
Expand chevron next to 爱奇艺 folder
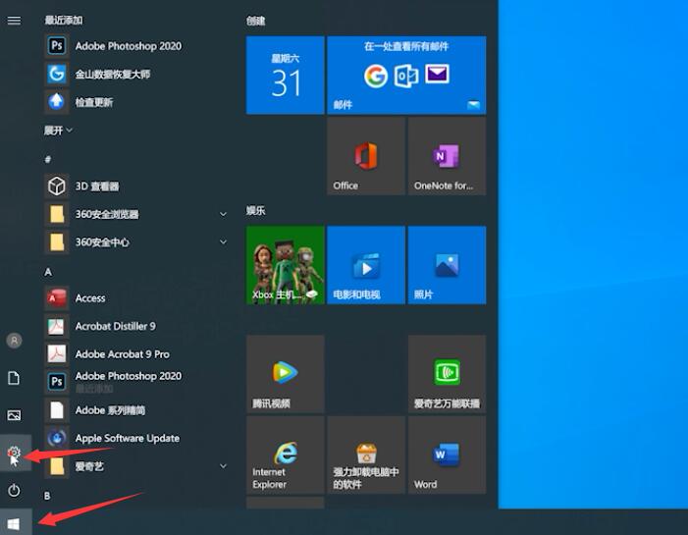(x=223, y=466)
